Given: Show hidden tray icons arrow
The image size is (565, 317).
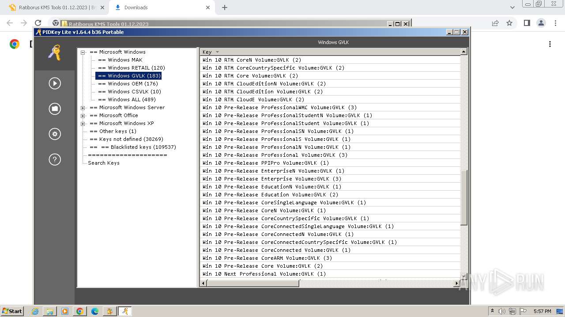Looking at the screenshot, I should pyautogui.click(x=493, y=311).
